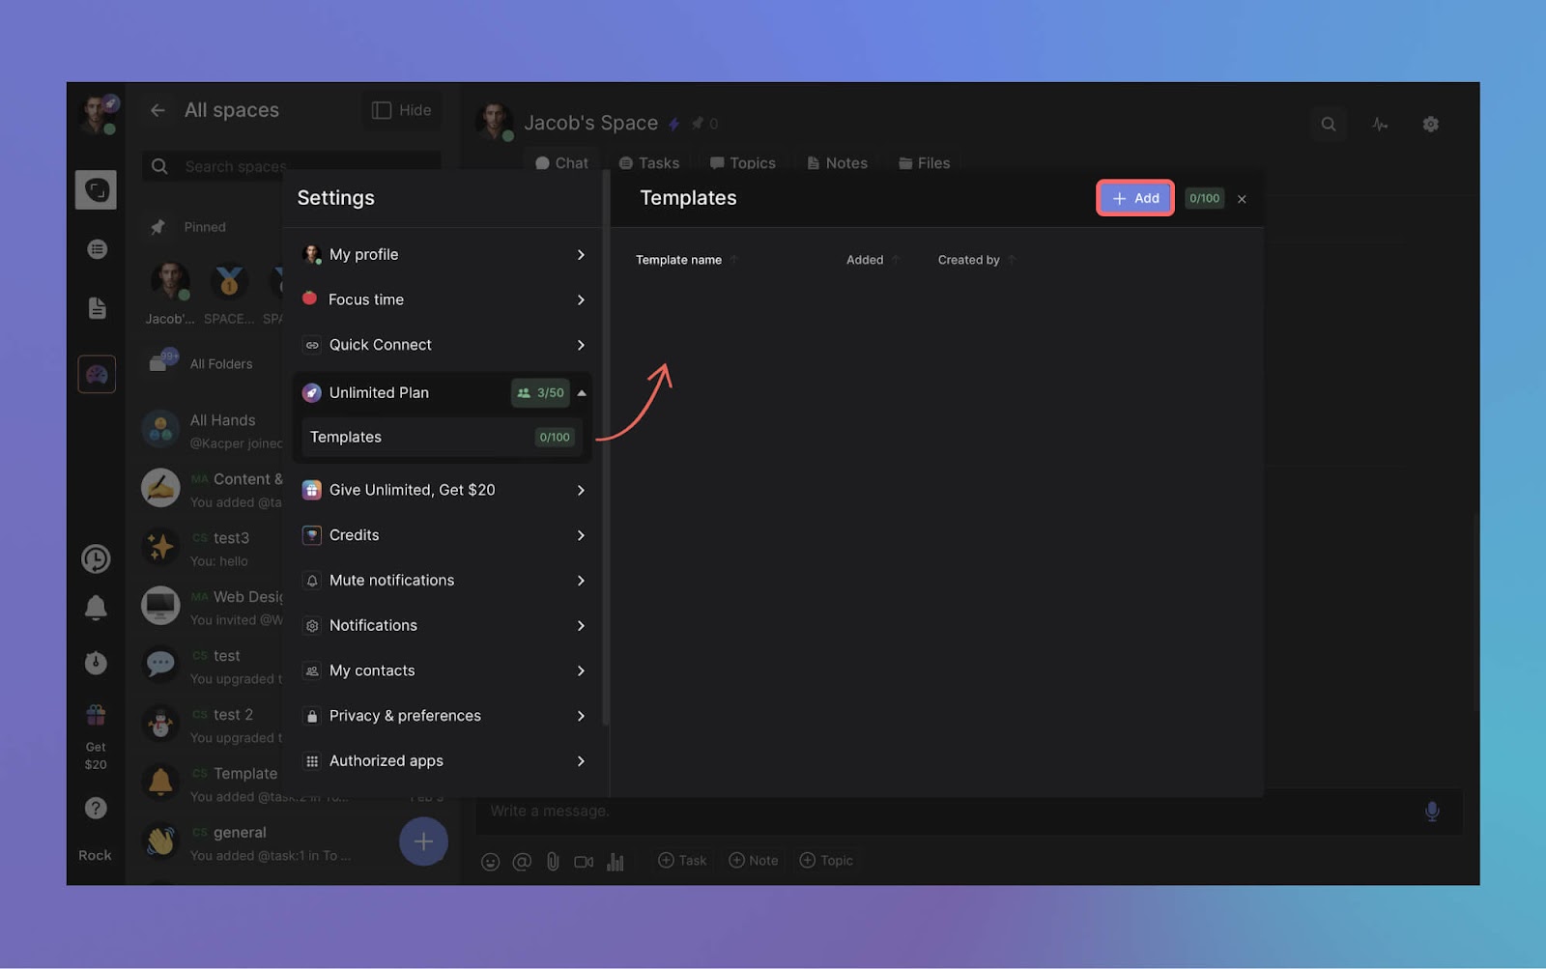Click the attachment paperclip icon
The height and width of the screenshot is (969, 1546).
553,862
